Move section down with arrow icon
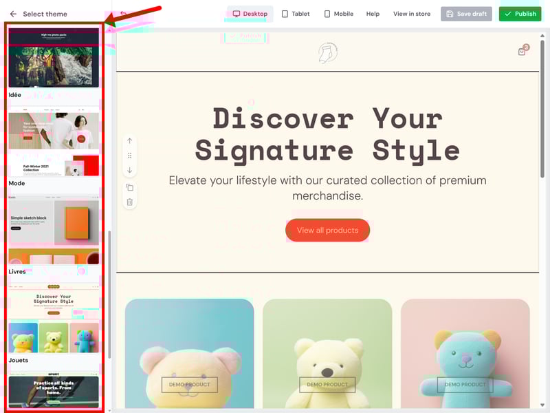The width and height of the screenshot is (550, 413). (x=129, y=170)
